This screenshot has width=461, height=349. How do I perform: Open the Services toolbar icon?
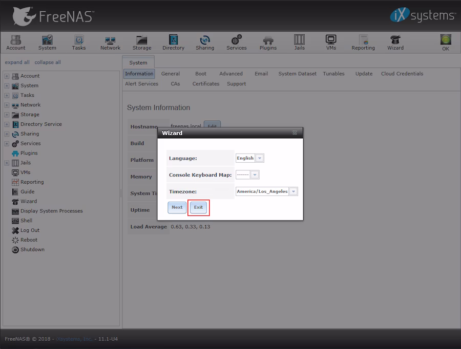pyautogui.click(x=236, y=42)
